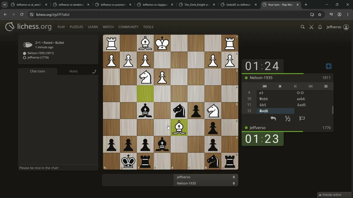Resign using the flag icon
The width and height of the screenshot is (353, 198).
pyautogui.click(x=302, y=119)
